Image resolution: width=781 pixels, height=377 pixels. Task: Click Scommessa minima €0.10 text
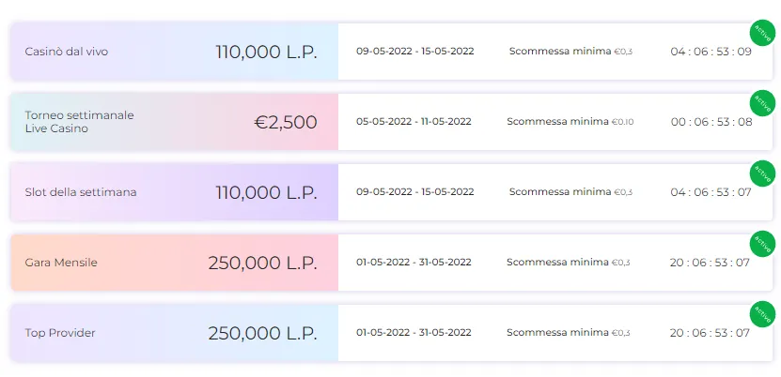tap(570, 122)
